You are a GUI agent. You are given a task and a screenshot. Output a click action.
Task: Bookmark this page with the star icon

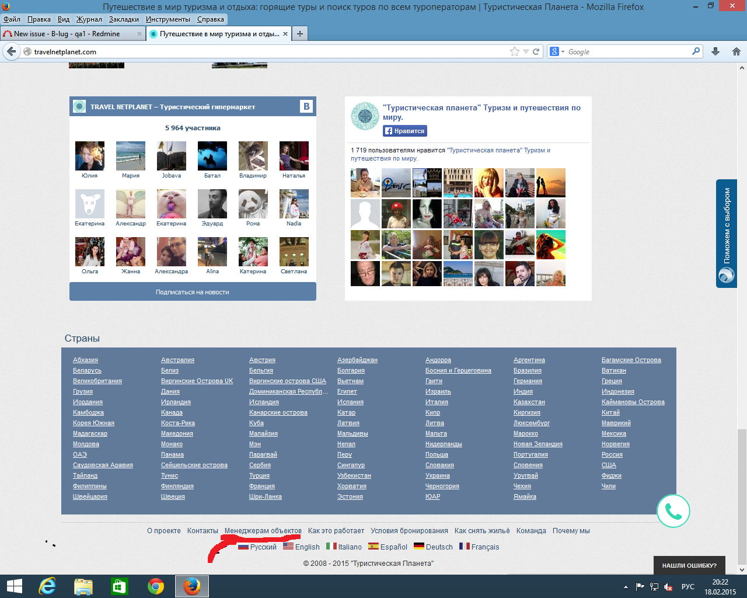click(x=514, y=51)
